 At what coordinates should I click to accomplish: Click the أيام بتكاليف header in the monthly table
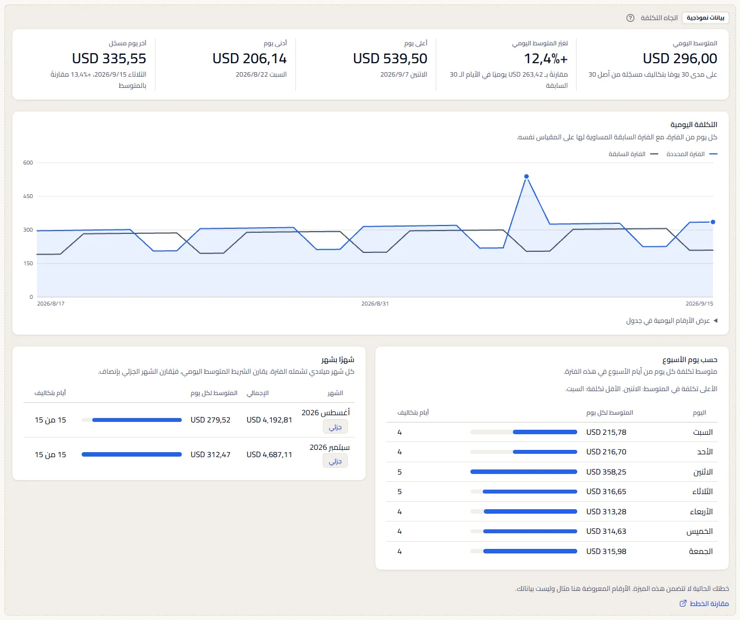pyautogui.click(x=50, y=393)
